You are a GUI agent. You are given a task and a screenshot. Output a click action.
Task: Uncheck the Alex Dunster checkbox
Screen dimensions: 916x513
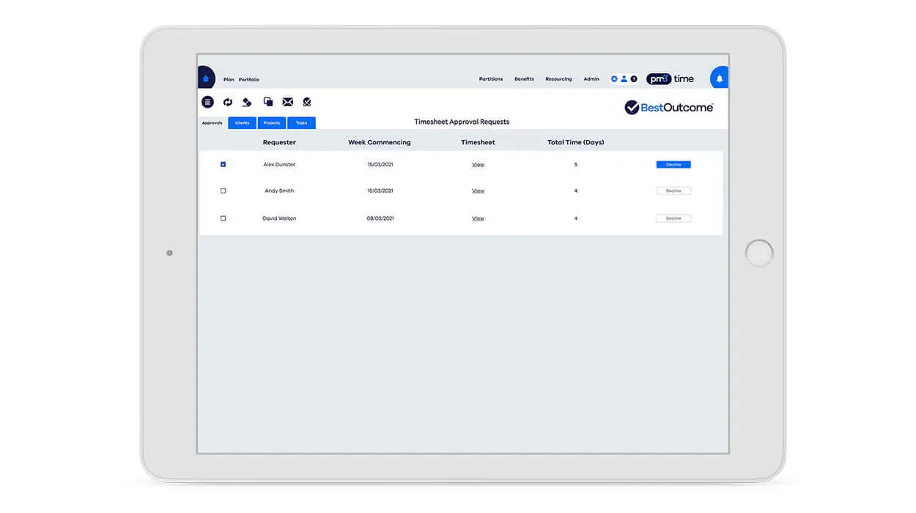pyautogui.click(x=224, y=164)
